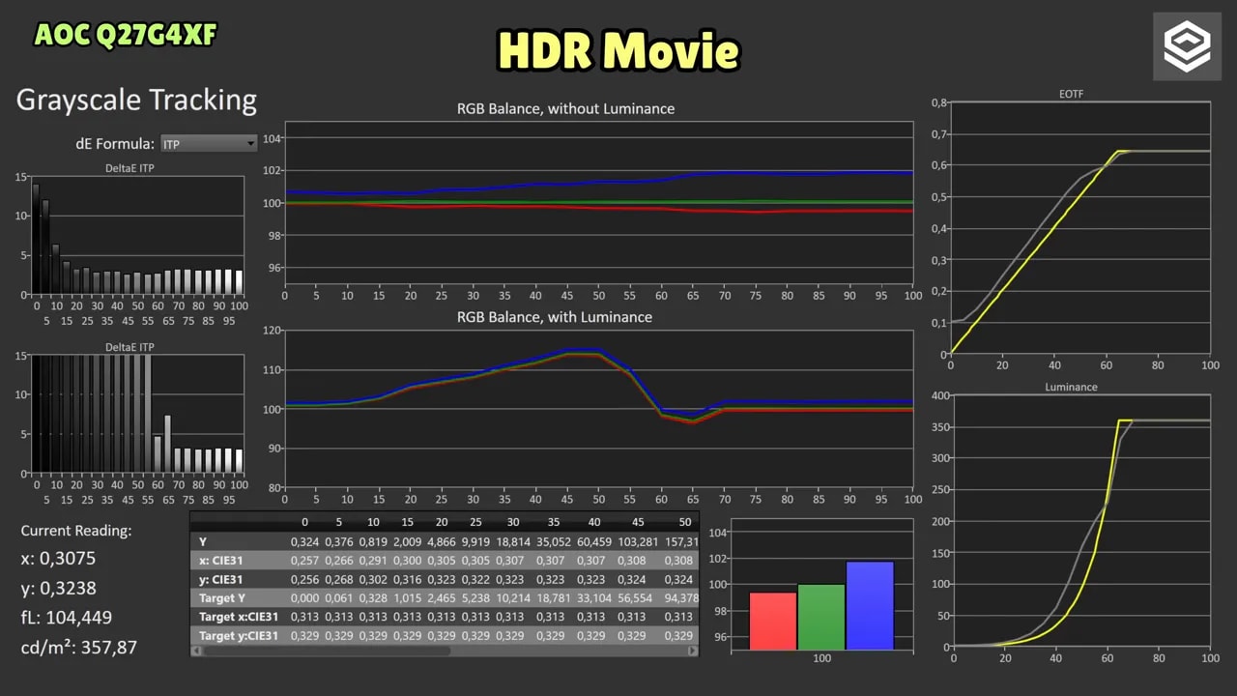Click the Target Y cell 10,214
Viewport: 1237px width, 696px height.
point(513,598)
